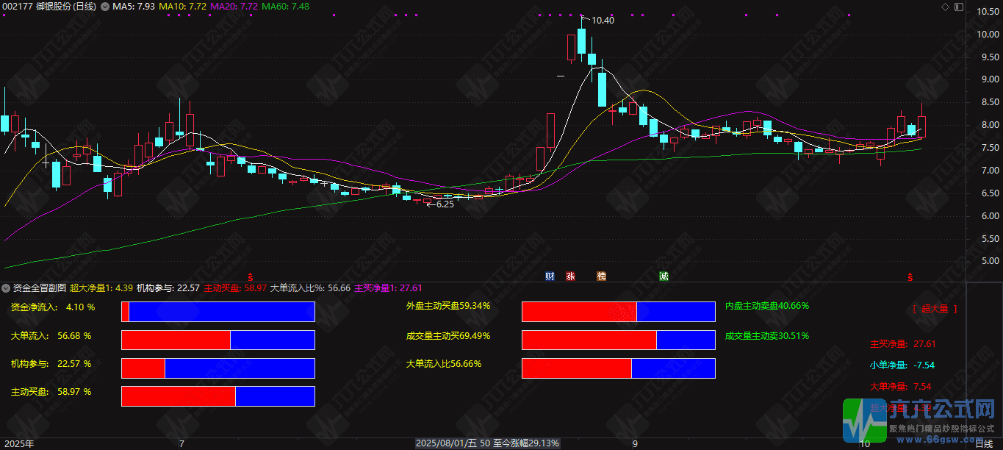Screen dimensions: 1003x450
Task: Click the 资金全冒副图 indicator name
Action: coord(40,287)
